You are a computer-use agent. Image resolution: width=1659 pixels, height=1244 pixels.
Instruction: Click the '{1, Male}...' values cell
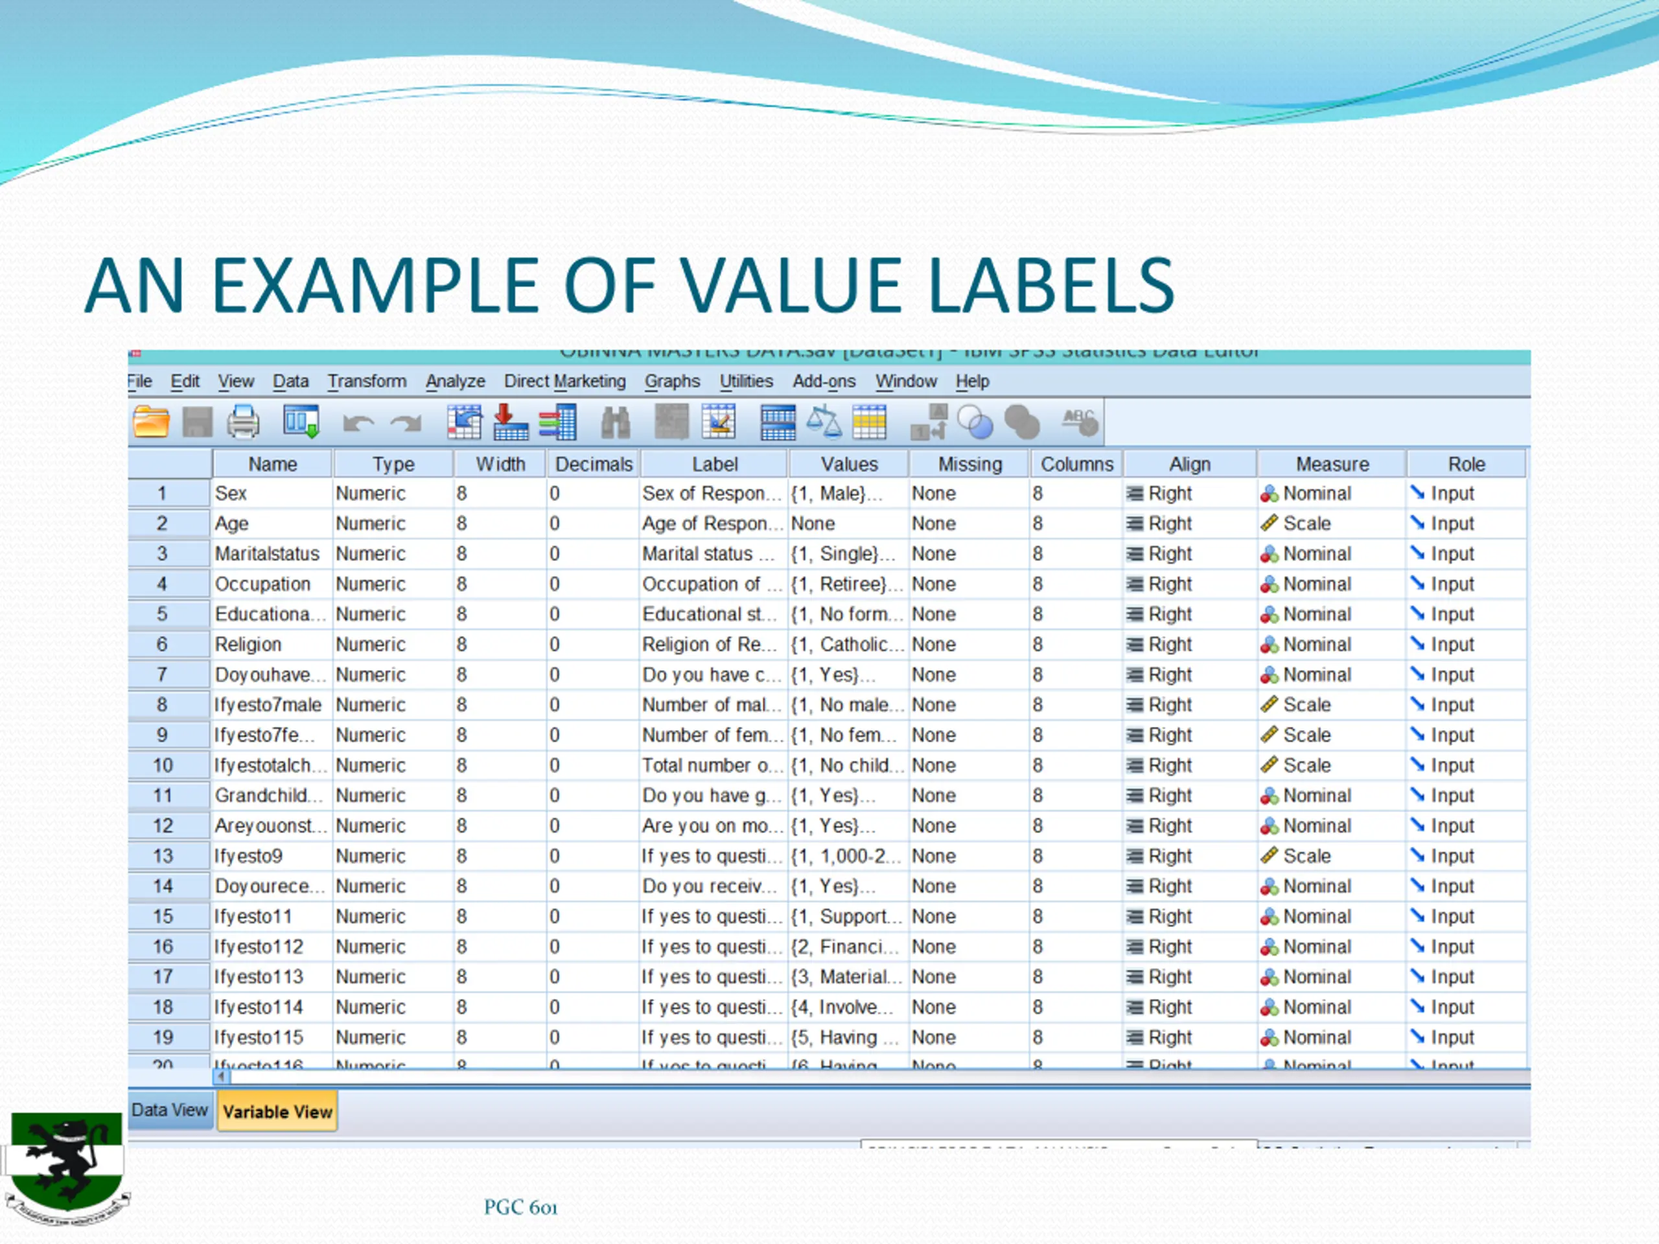click(x=849, y=494)
